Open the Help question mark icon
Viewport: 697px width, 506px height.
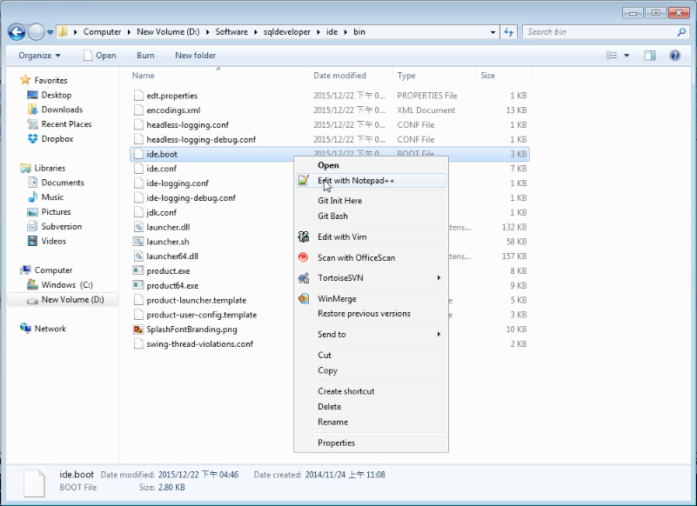point(674,56)
